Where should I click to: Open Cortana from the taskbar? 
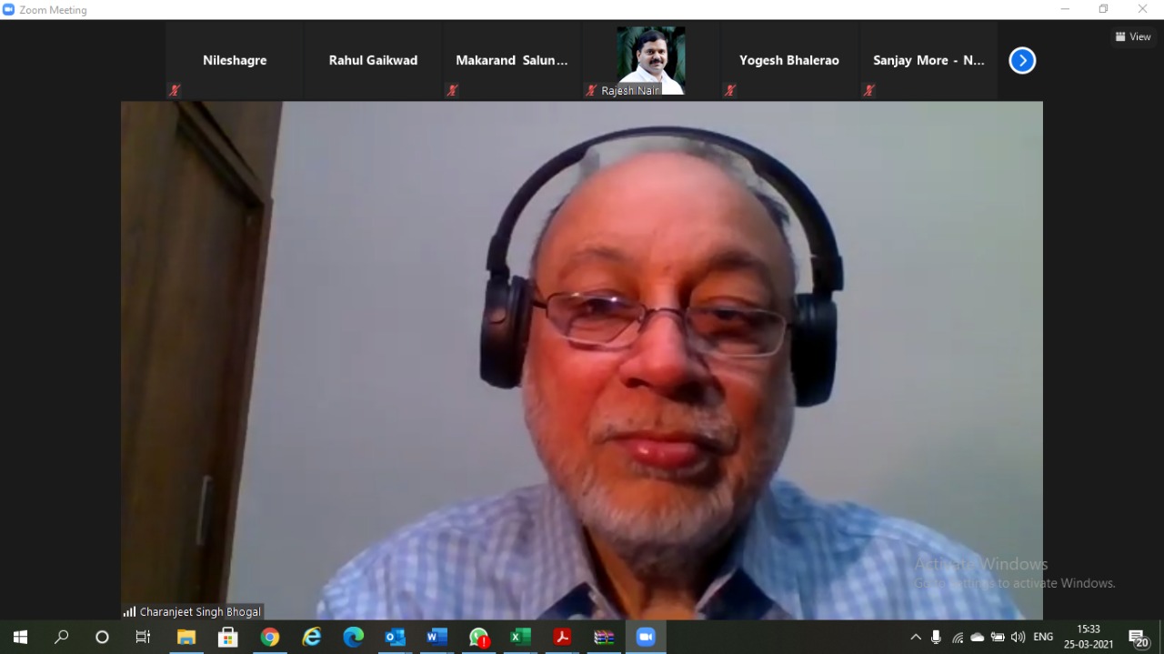tap(102, 637)
